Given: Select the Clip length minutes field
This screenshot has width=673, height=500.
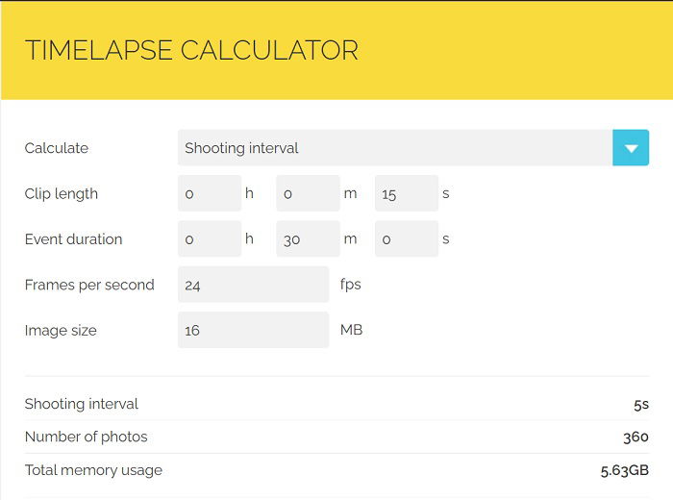Looking at the screenshot, I should point(309,193).
